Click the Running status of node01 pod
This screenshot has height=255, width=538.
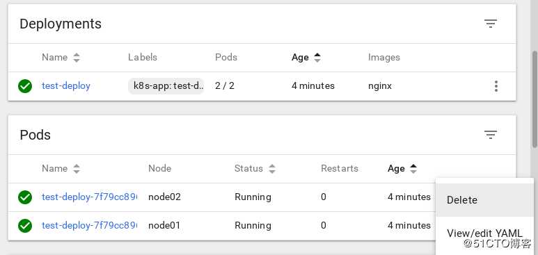(253, 226)
